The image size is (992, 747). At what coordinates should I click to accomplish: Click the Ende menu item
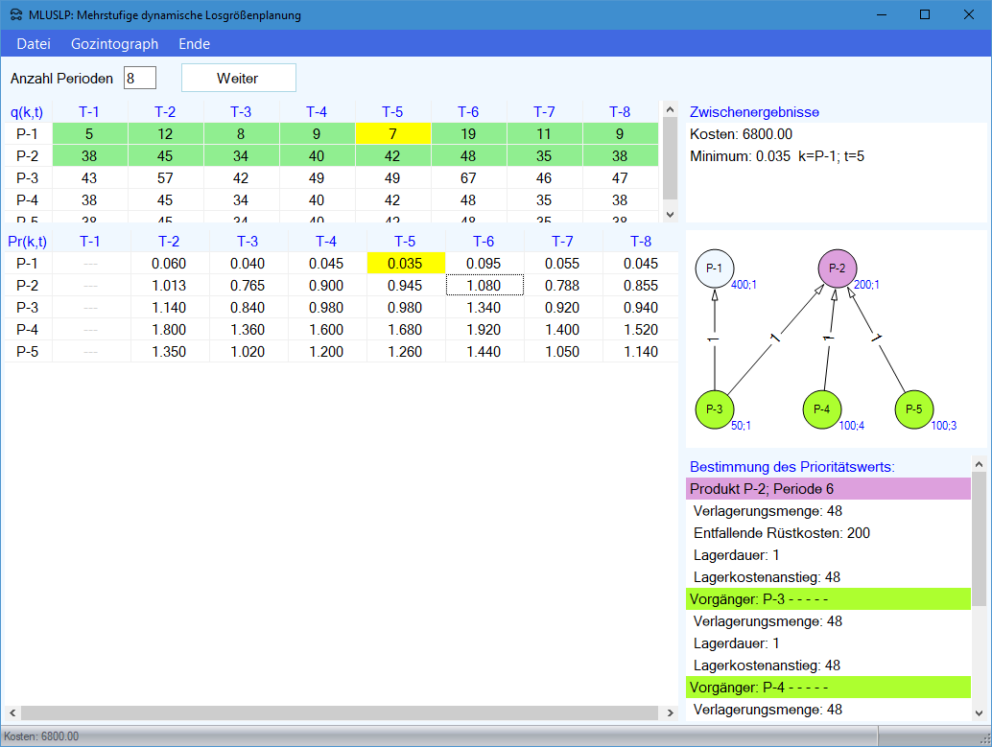194,44
